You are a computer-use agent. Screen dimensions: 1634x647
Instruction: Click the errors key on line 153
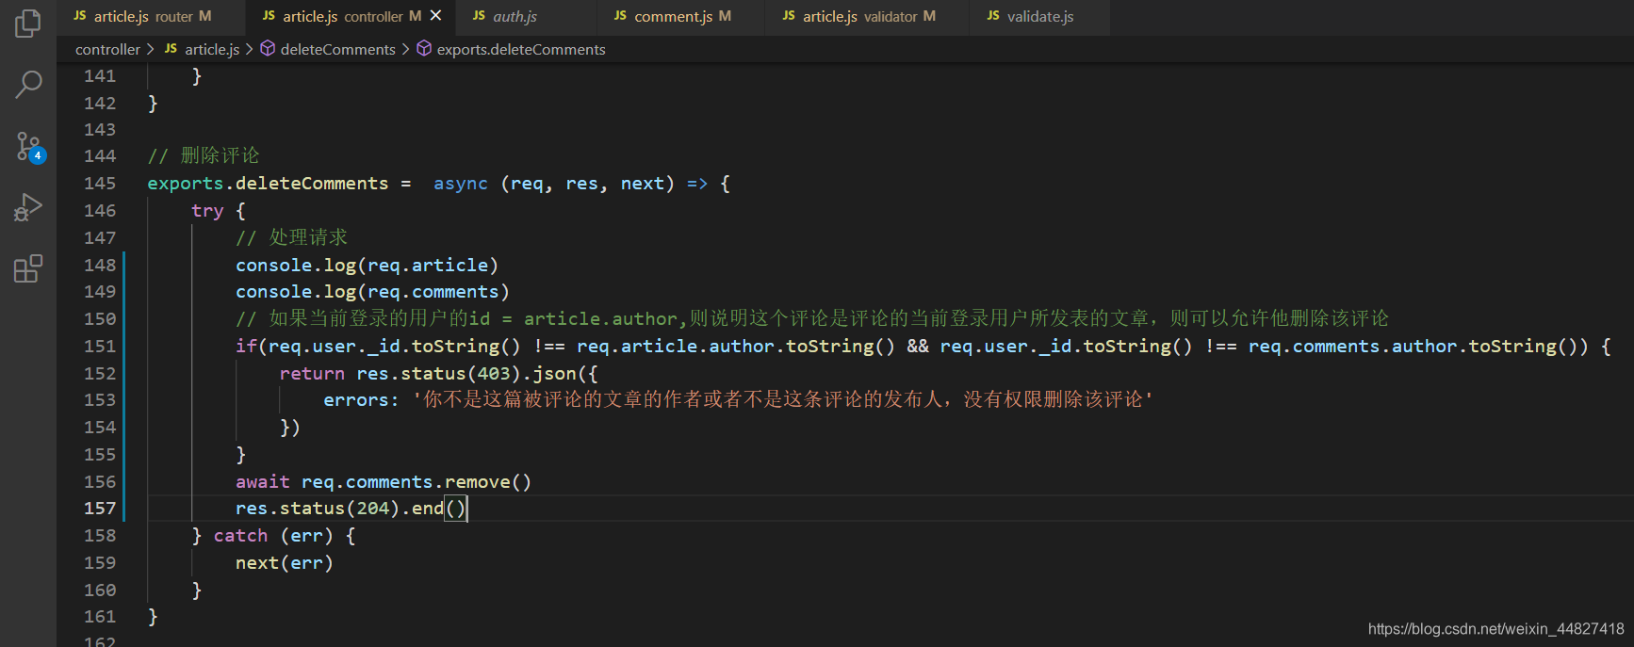(355, 400)
